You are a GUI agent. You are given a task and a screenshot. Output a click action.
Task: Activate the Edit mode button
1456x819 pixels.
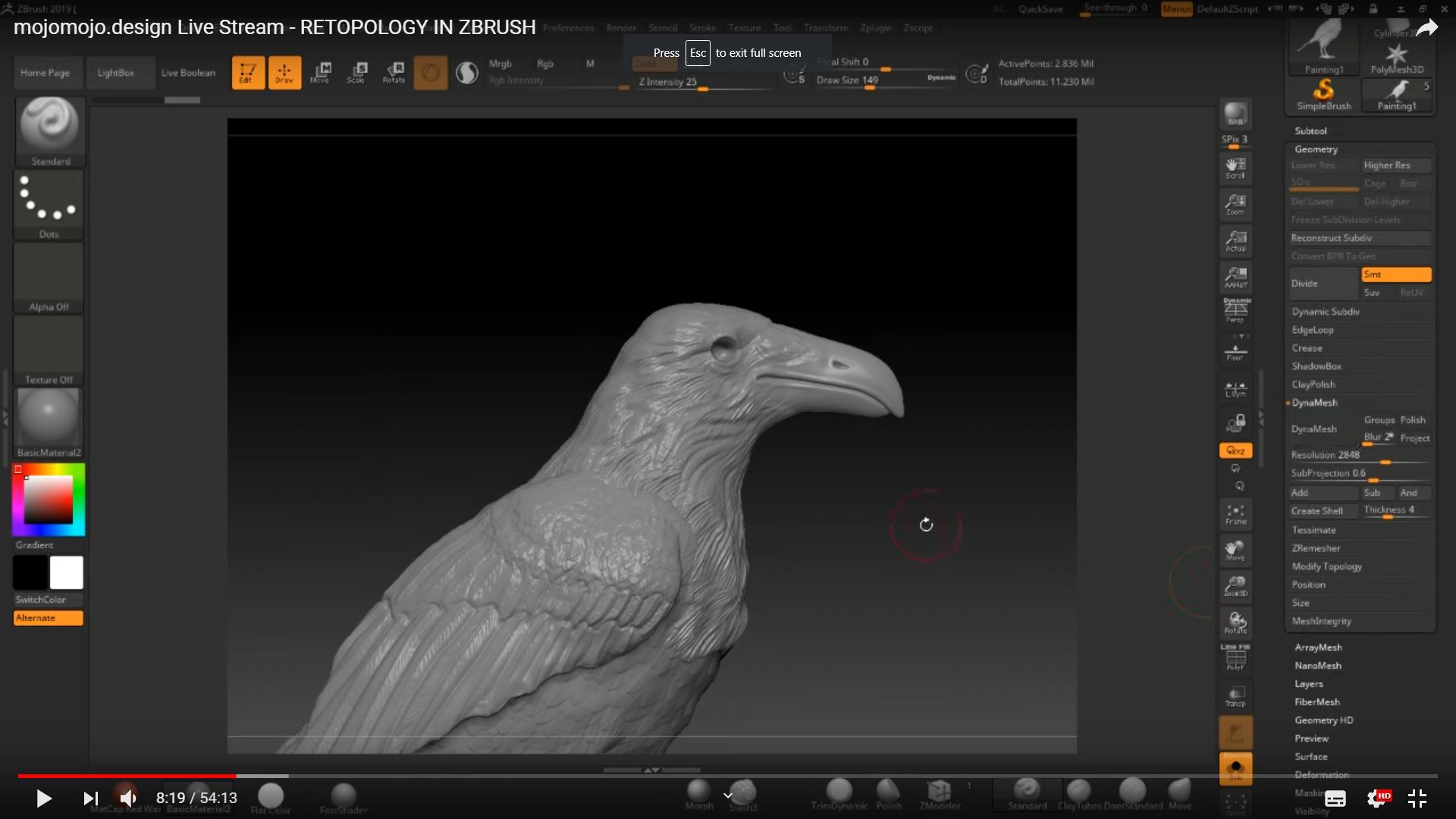click(248, 73)
